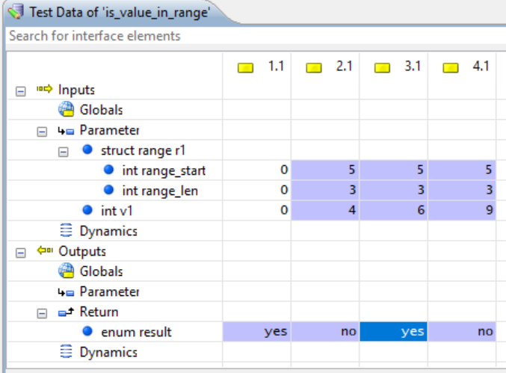
Task: Select the Parameter label under Inputs
Action: pos(109,130)
